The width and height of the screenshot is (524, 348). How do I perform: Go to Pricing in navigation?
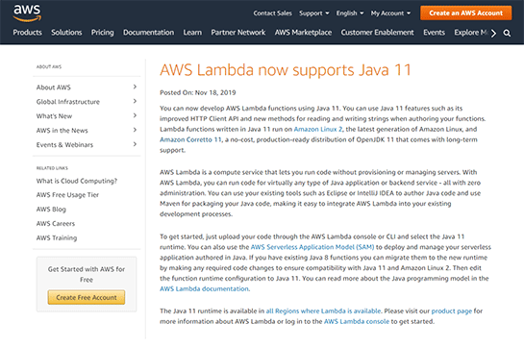[x=102, y=33]
